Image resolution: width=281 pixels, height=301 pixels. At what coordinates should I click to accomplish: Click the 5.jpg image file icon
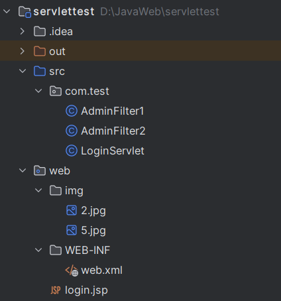coord(72,230)
